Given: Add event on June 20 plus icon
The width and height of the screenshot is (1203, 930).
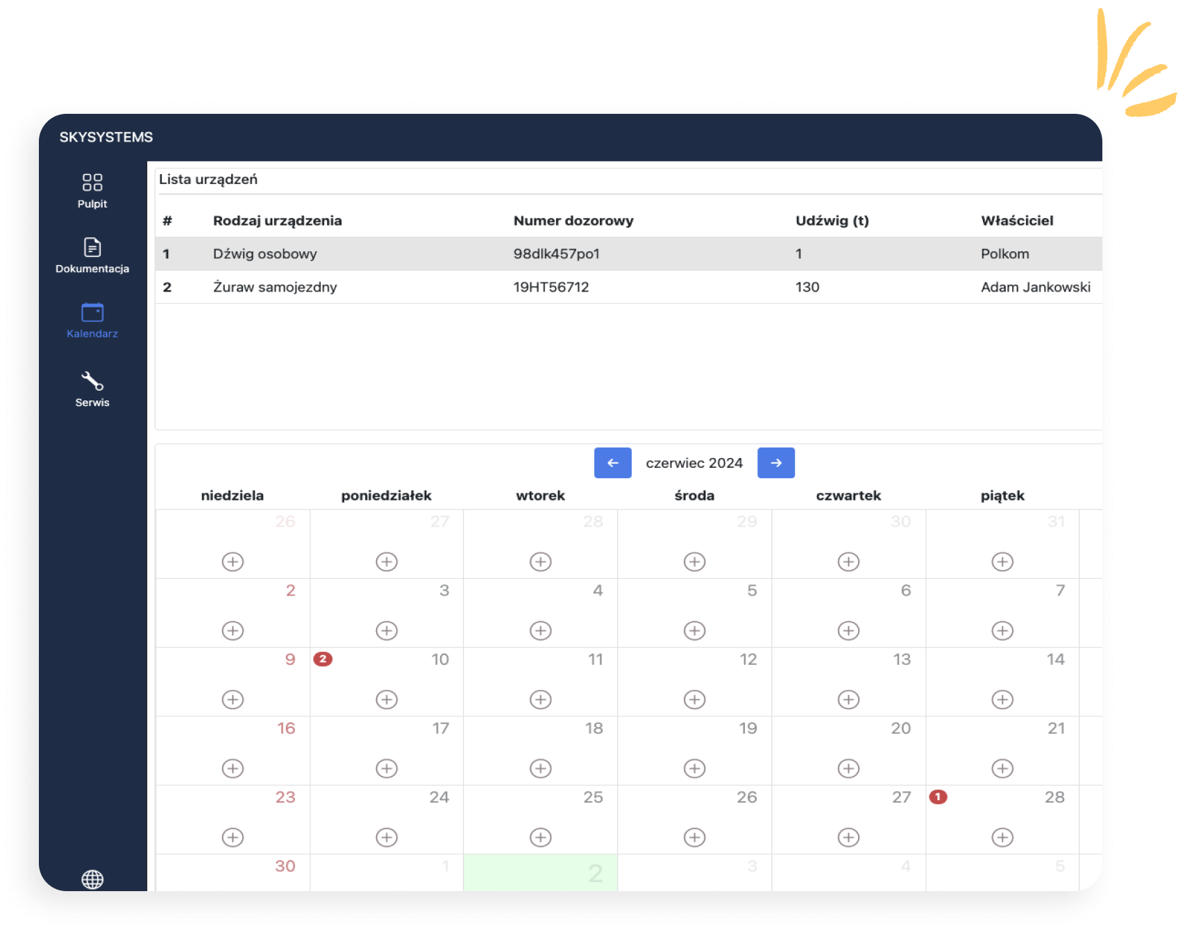Looking at the screenshot, I should (x=848, y=768).
